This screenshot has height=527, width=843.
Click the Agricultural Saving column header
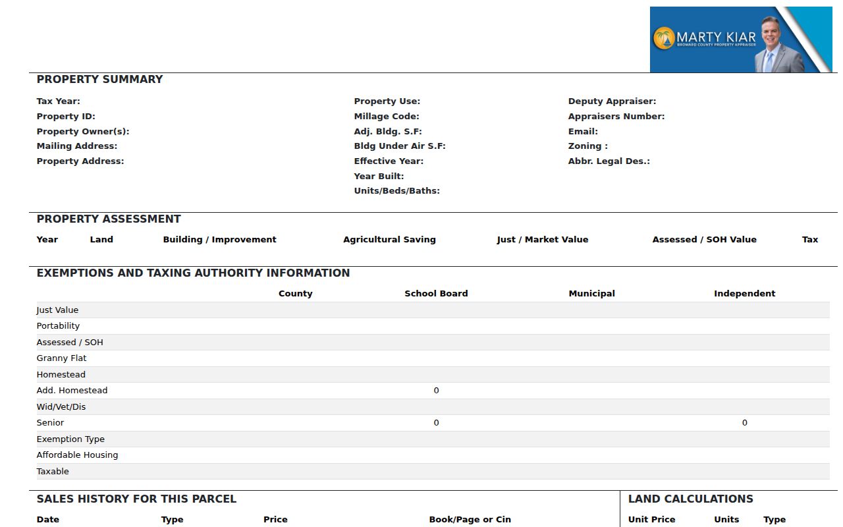click(389, 240)
